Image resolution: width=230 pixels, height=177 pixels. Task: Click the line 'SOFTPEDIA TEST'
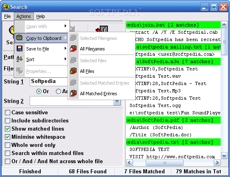[x=149, y=149]
